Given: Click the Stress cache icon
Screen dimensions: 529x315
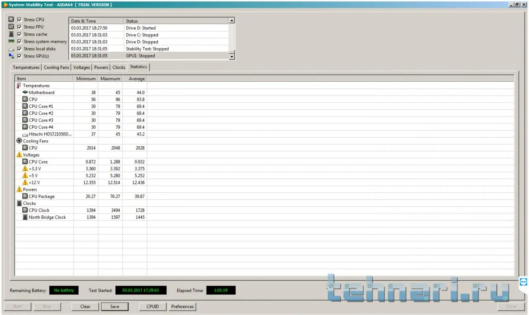Looking at the screenshot, I should 11,34.
